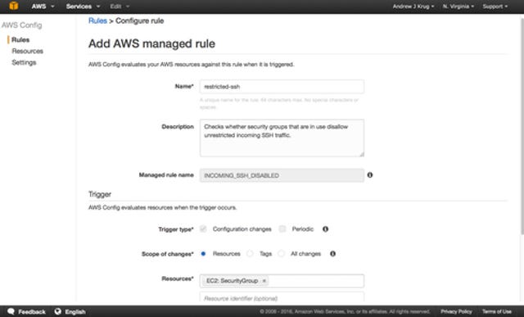Select the All changes radio button

tap(282, 254)
